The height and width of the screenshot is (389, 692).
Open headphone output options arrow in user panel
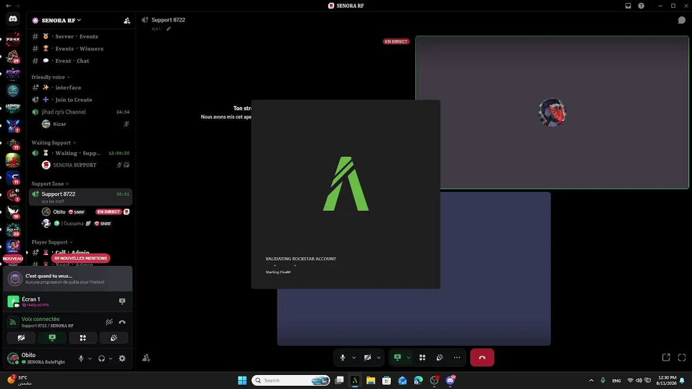pyautogui.click(x=110, y=358)
